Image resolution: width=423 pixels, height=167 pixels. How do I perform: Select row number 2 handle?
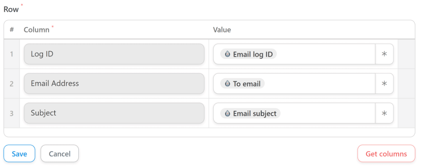pyautogui.click(x=12, y=84)
